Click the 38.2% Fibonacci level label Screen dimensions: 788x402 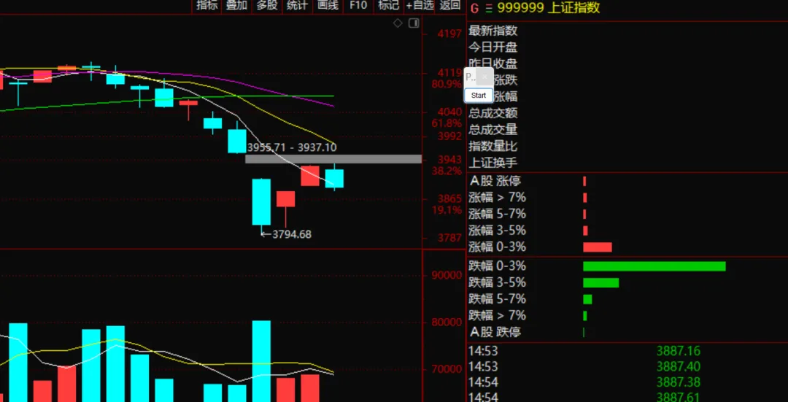[x=447, y=171]
